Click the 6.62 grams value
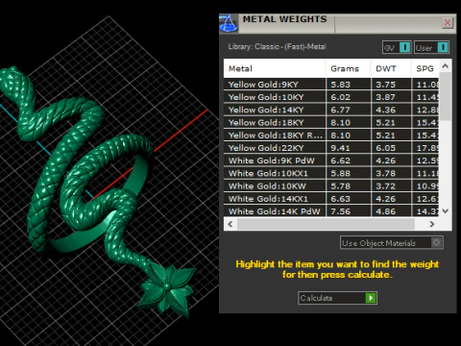This screenshot has height=346, width=461. (x=341, y=161)
